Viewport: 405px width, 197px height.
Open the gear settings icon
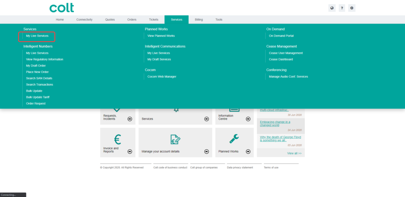click(x=352, y=8)
